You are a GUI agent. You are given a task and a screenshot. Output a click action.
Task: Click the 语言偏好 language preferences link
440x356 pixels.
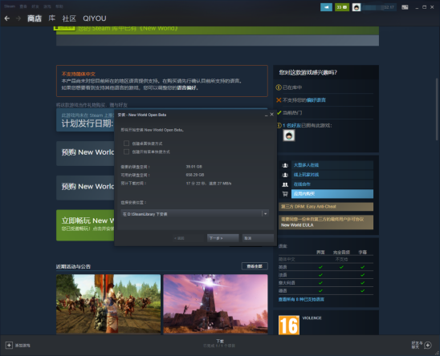tap(187, 88)
